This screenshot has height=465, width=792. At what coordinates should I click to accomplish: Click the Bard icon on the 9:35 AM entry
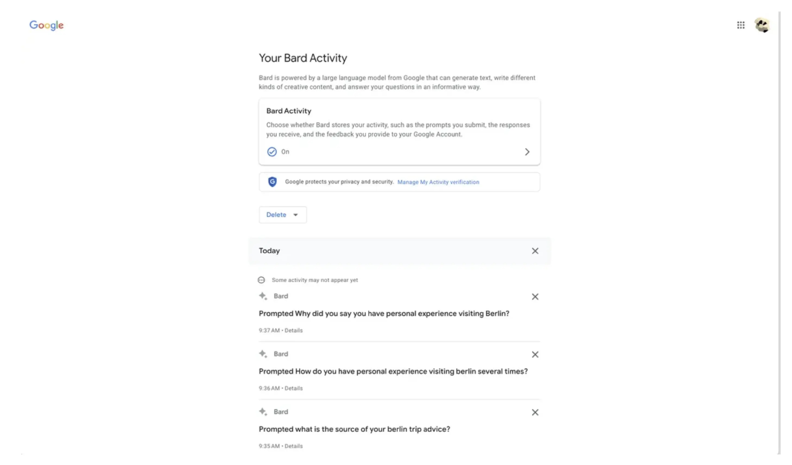[263, 411]
